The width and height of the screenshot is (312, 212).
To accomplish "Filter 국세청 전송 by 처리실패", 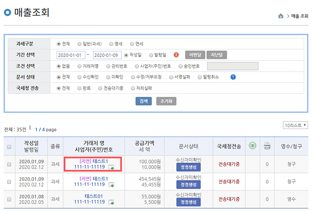I will (x=132, y=88).
